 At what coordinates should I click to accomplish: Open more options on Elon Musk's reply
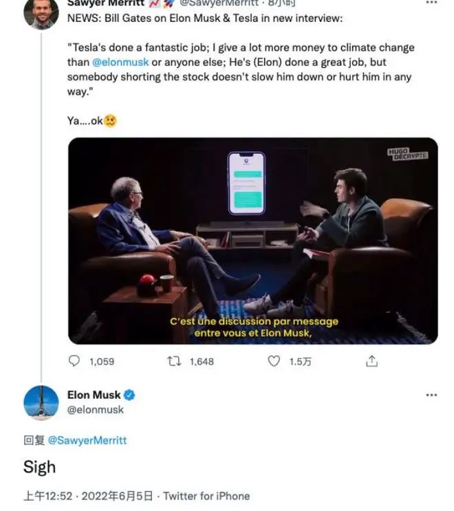(x=431, y=395)
